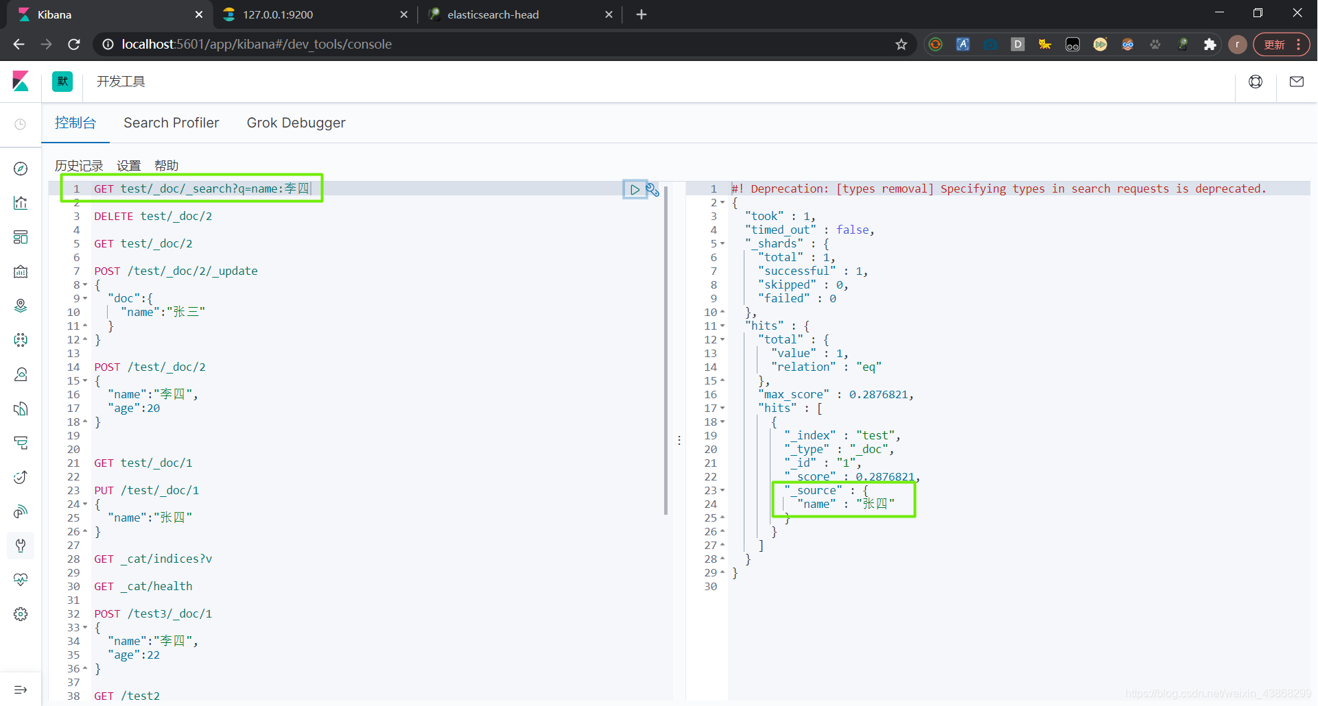Place cursor on DELETE test/_doc/2 line
This screenshot has width=1318, height=706.
153,217
